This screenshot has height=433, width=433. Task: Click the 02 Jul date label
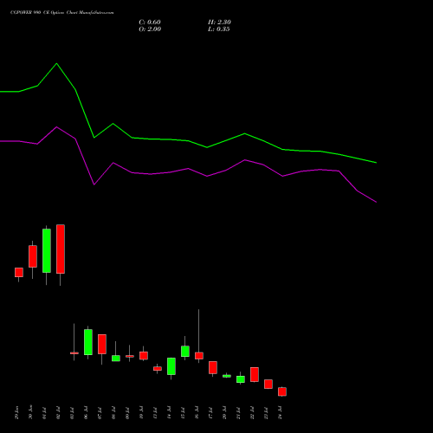(58, 412)
